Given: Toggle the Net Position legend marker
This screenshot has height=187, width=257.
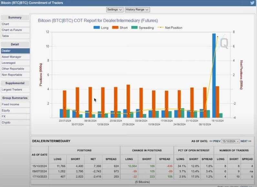Looking at the screenshot, I should tap(160, 27).
